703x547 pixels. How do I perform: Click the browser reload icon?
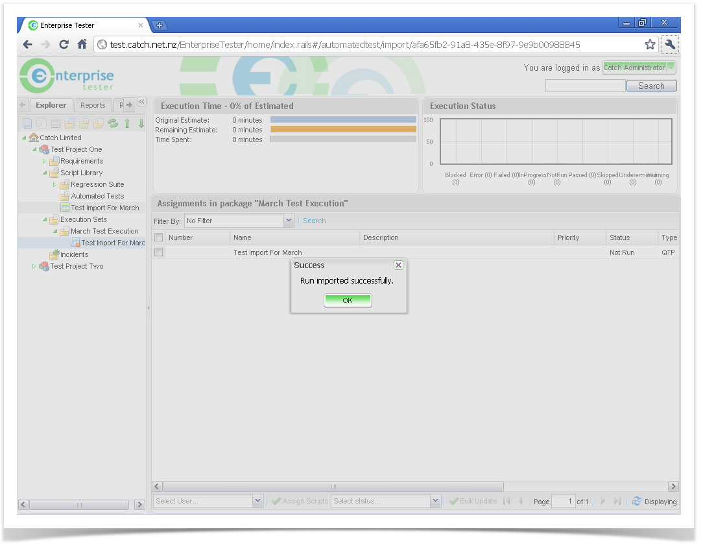(x=64, y=45)
